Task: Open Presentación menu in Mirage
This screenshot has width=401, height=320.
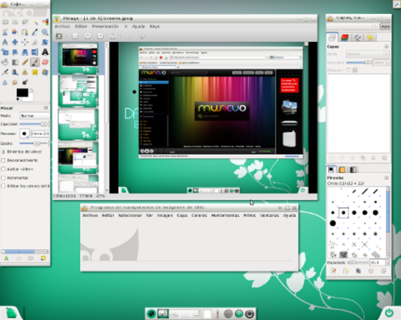Action: [x=105, y=26]
